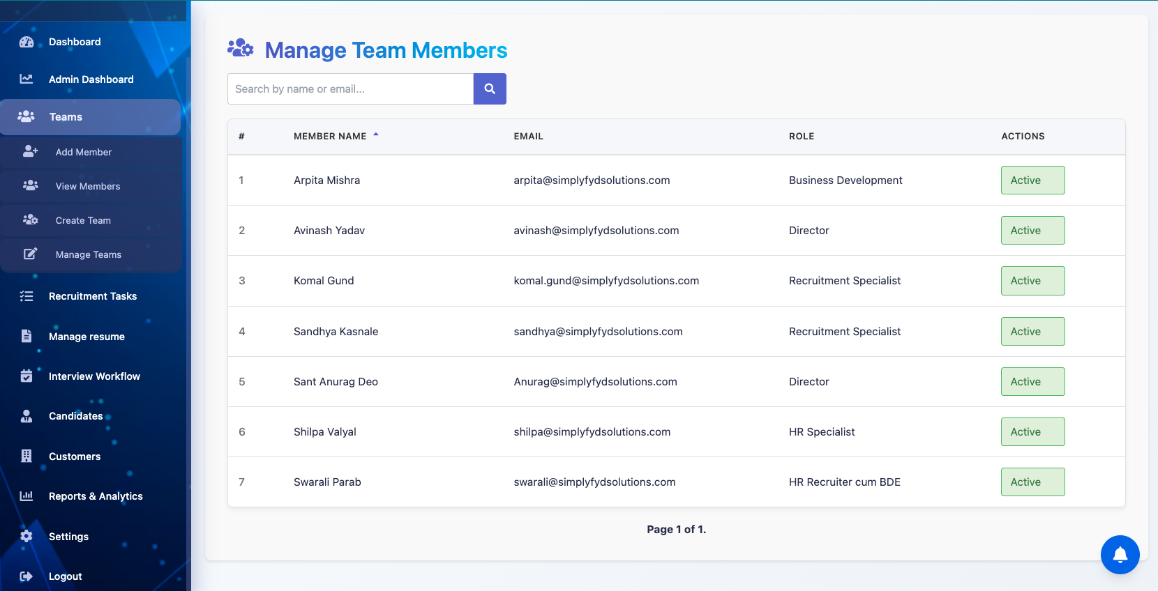Open Candidates in the sidebar
This screenshot has width=1158, height=591.
[75, 416]
